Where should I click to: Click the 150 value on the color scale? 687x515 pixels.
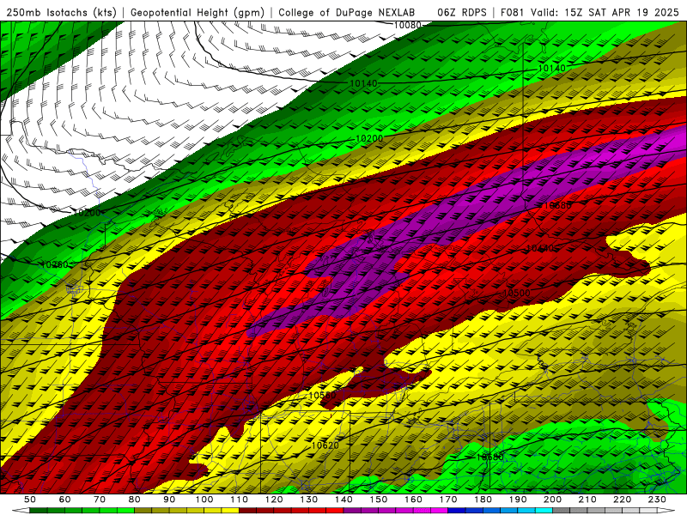click(x=379, y=500)
